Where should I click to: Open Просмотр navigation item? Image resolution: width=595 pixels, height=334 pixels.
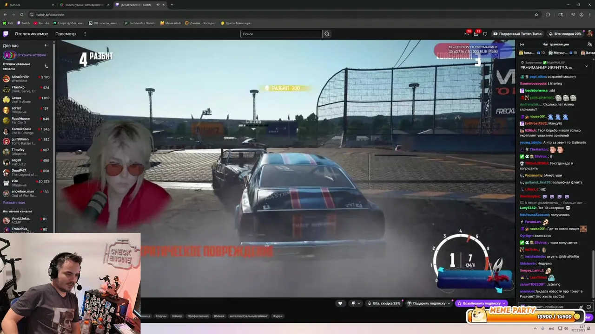66,34
